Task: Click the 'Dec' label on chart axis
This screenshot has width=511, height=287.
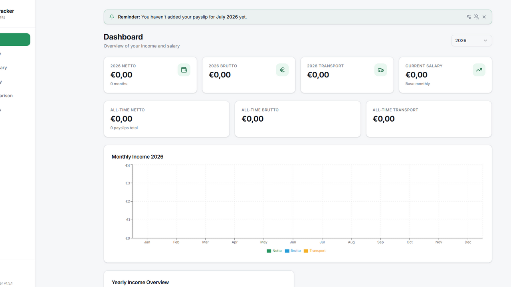Action: (x=468, y=242)
